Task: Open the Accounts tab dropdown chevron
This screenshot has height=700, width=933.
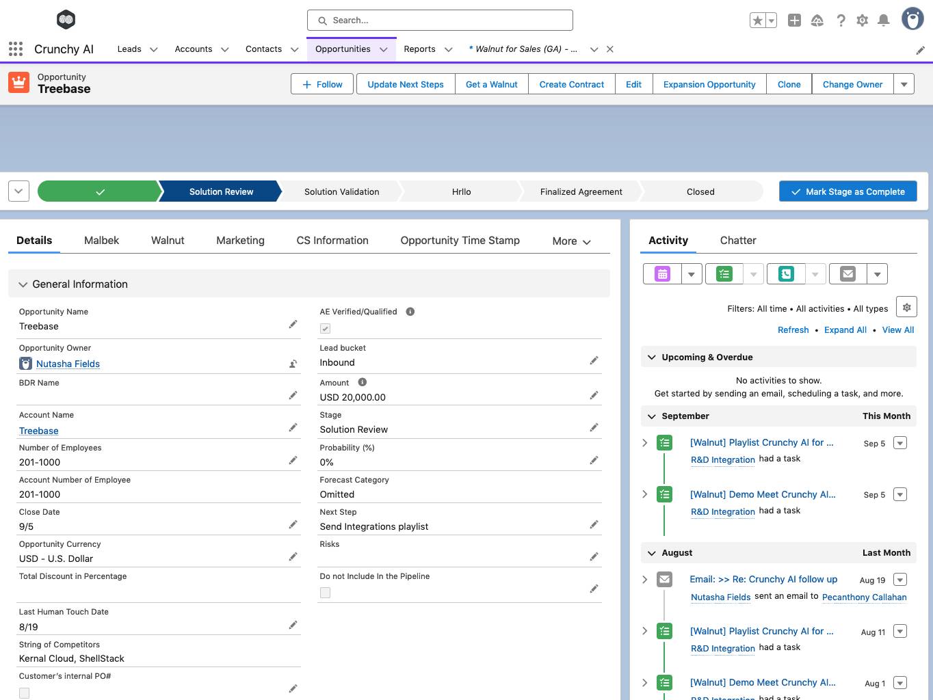Action: (x=224, y=49)
